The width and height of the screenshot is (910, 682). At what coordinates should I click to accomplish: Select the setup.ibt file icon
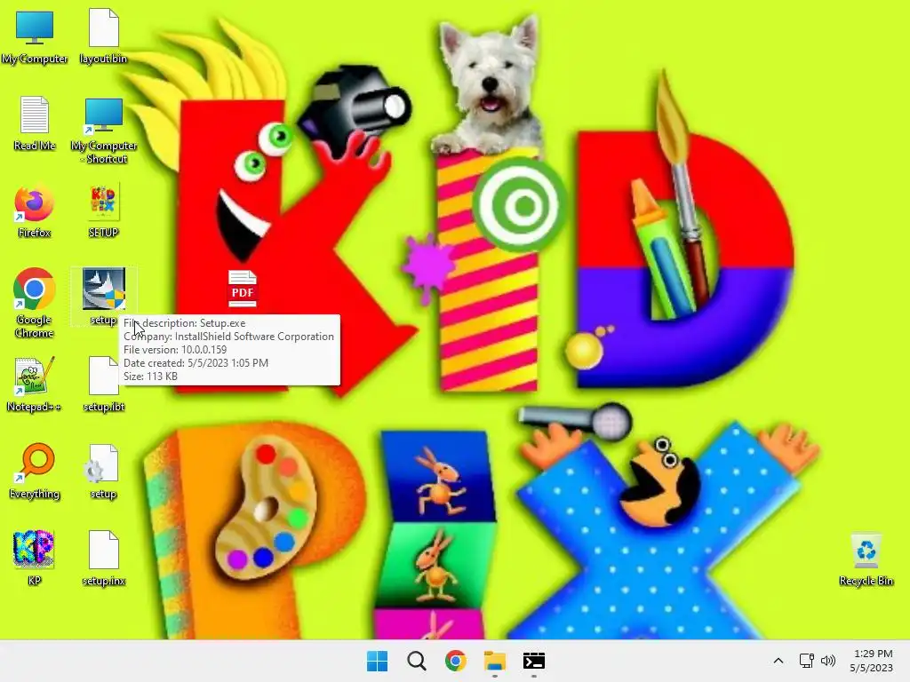(103, 384)
